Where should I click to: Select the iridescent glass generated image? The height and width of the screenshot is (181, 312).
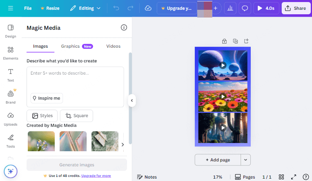tap(73, 141)
